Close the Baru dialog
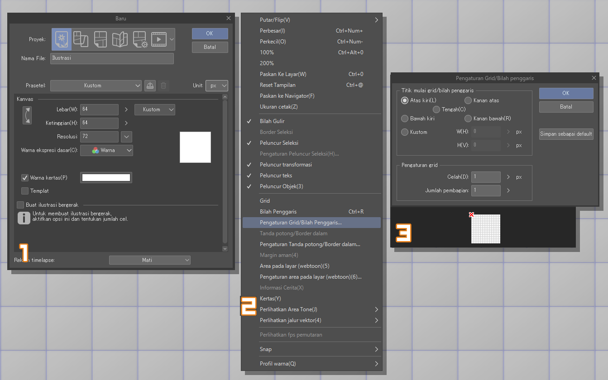 pyautogui.click(x=228, y=19)
